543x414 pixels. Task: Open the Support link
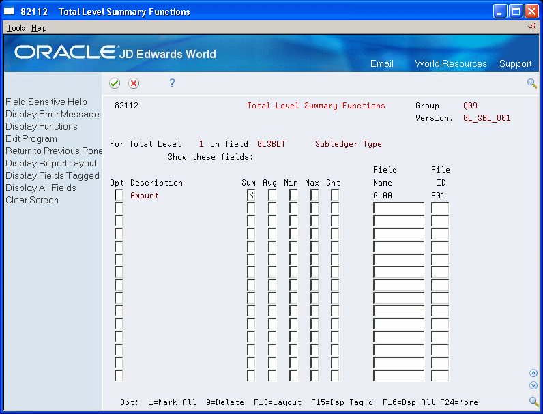click(x=515, y=63)
